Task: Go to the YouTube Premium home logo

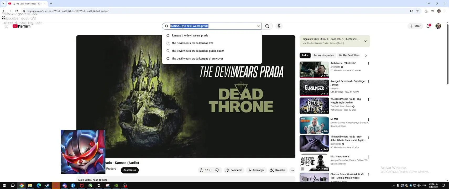Action: [22, 26]
